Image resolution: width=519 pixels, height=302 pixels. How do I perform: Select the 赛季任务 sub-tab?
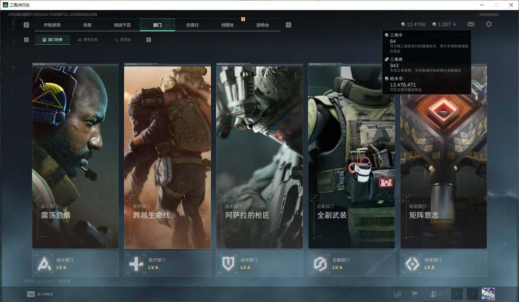tap(87, 40)
